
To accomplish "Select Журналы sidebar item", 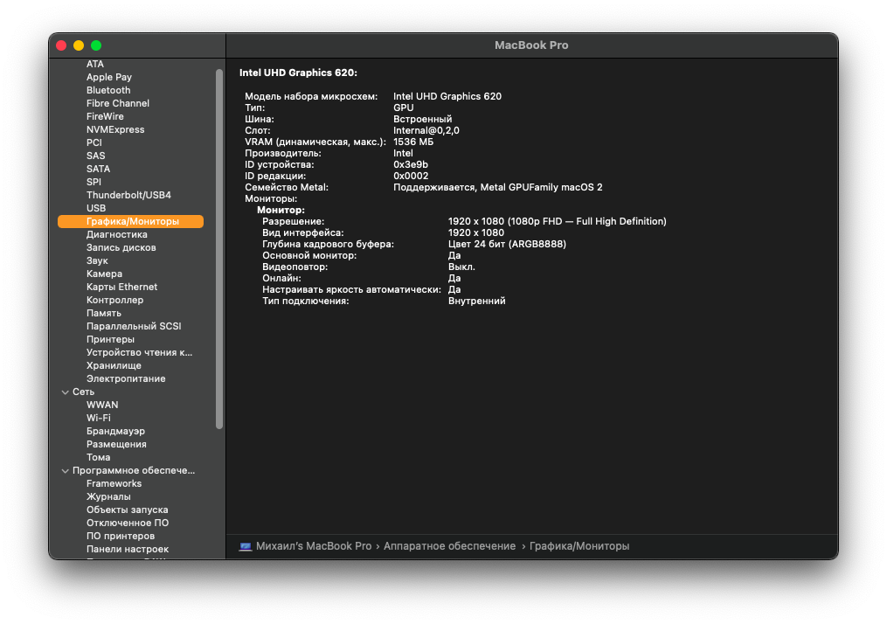I will coord(108,496).
